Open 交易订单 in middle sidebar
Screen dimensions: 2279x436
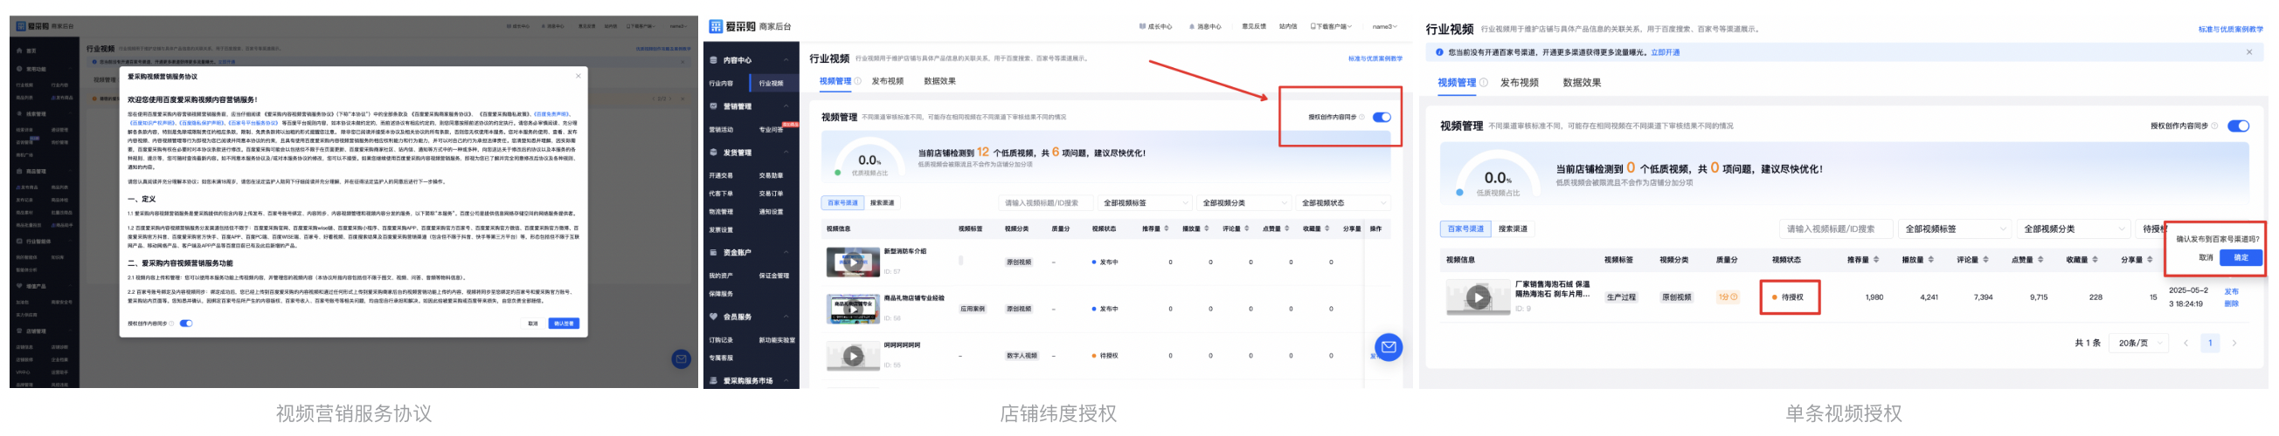click(x=772, y=194)
